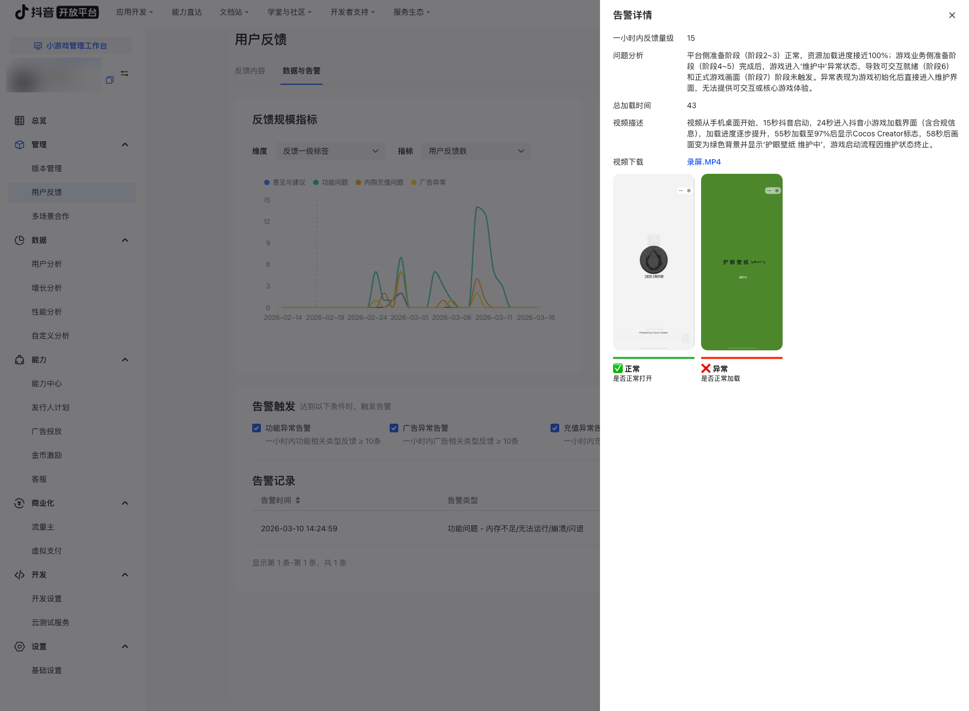Toggle the 充值异常告警 checkbox

coord(555,428)
